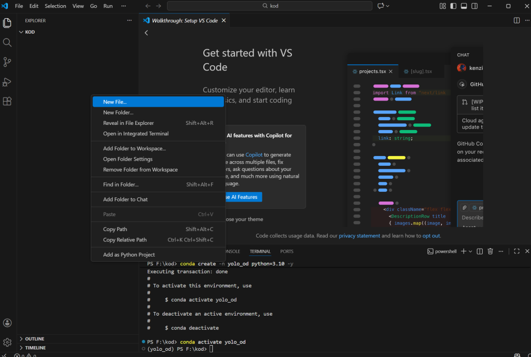The height and width of the screenshot is (357, 531).
Task: Toggle the primary side bar visibility
Action: [454, 6]
